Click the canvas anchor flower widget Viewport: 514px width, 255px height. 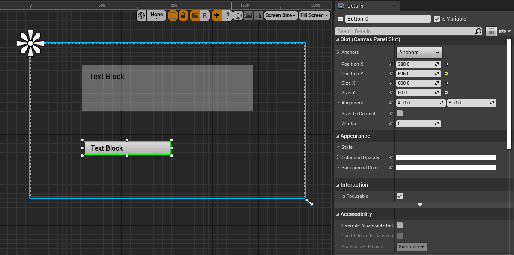coord(30,43)
